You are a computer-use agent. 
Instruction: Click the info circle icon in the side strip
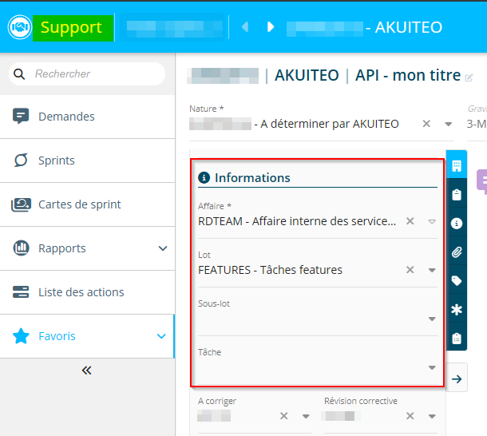(x=457, y=224)
